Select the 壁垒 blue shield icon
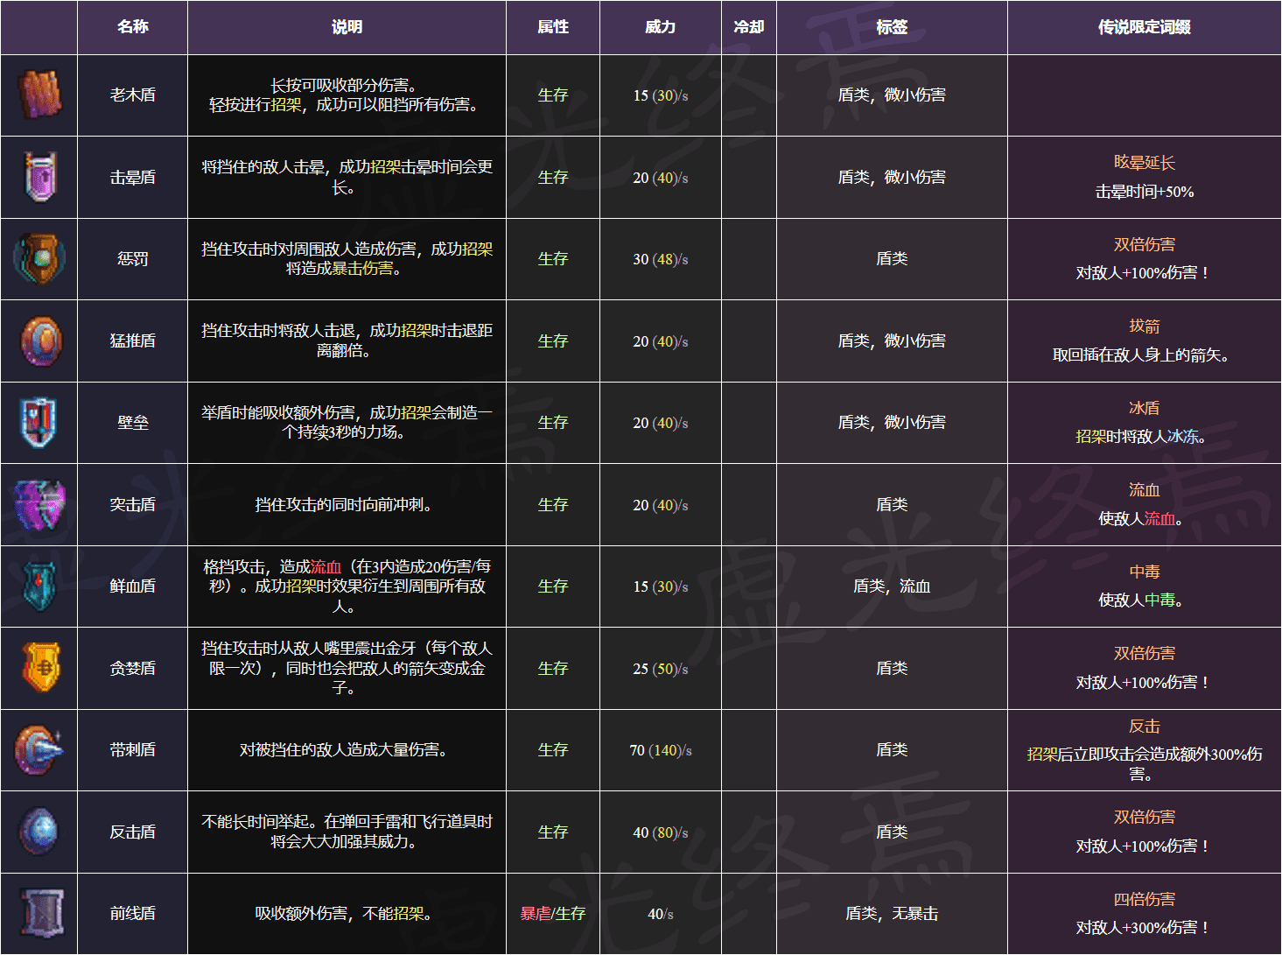The width and height of the screenshot is (1282, 955). pyautogui.click(x=39, y=422)
